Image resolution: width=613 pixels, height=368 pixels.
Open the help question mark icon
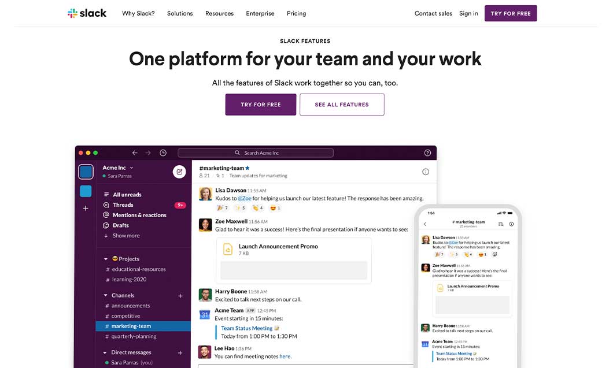[428, 153]
